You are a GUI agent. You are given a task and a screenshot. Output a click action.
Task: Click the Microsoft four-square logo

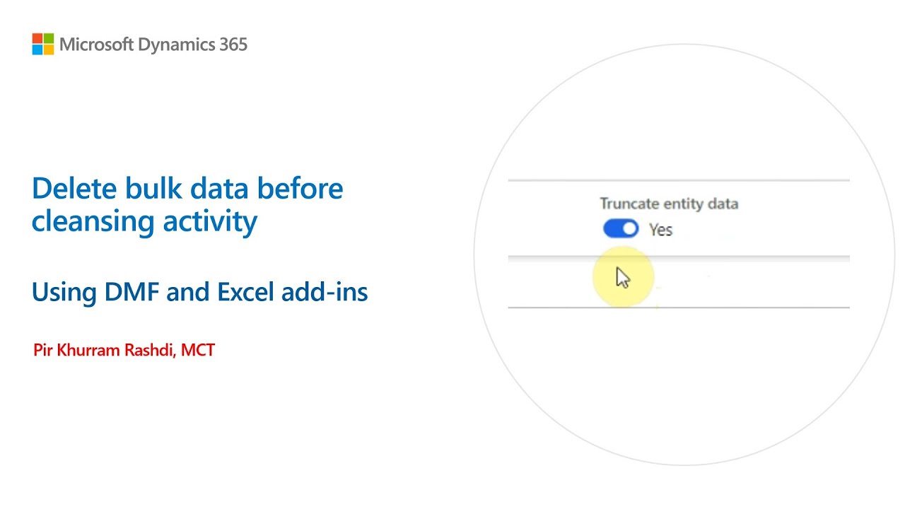pos(43,44)
